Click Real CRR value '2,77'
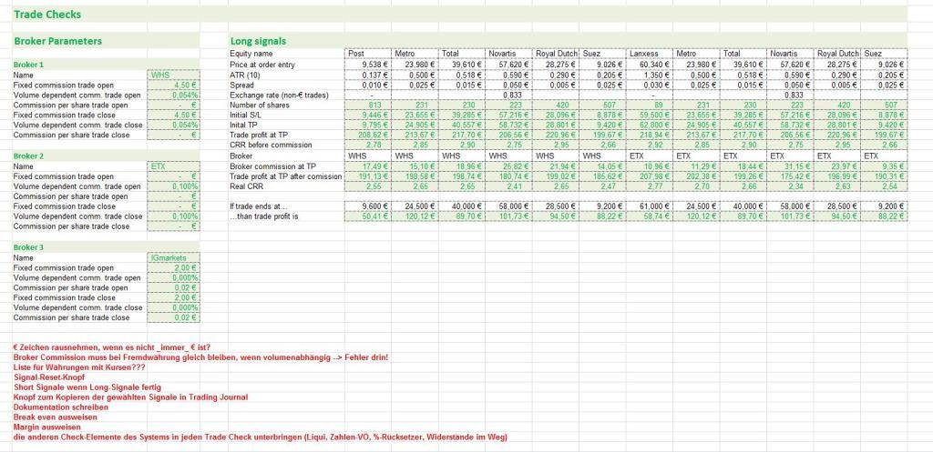 tap(650, 186)
